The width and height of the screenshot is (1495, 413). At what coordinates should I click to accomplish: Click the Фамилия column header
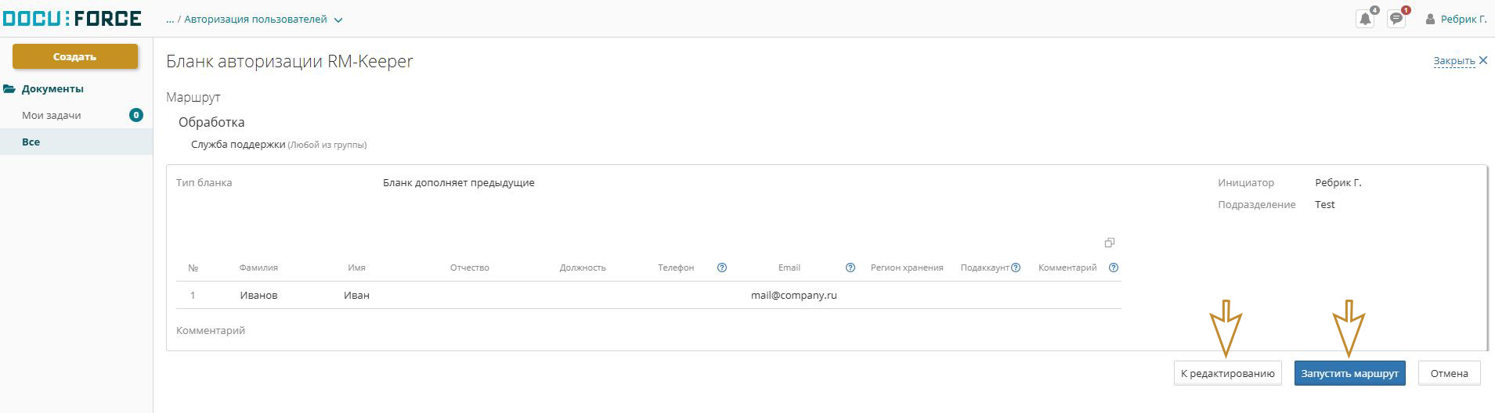point(258,268)
